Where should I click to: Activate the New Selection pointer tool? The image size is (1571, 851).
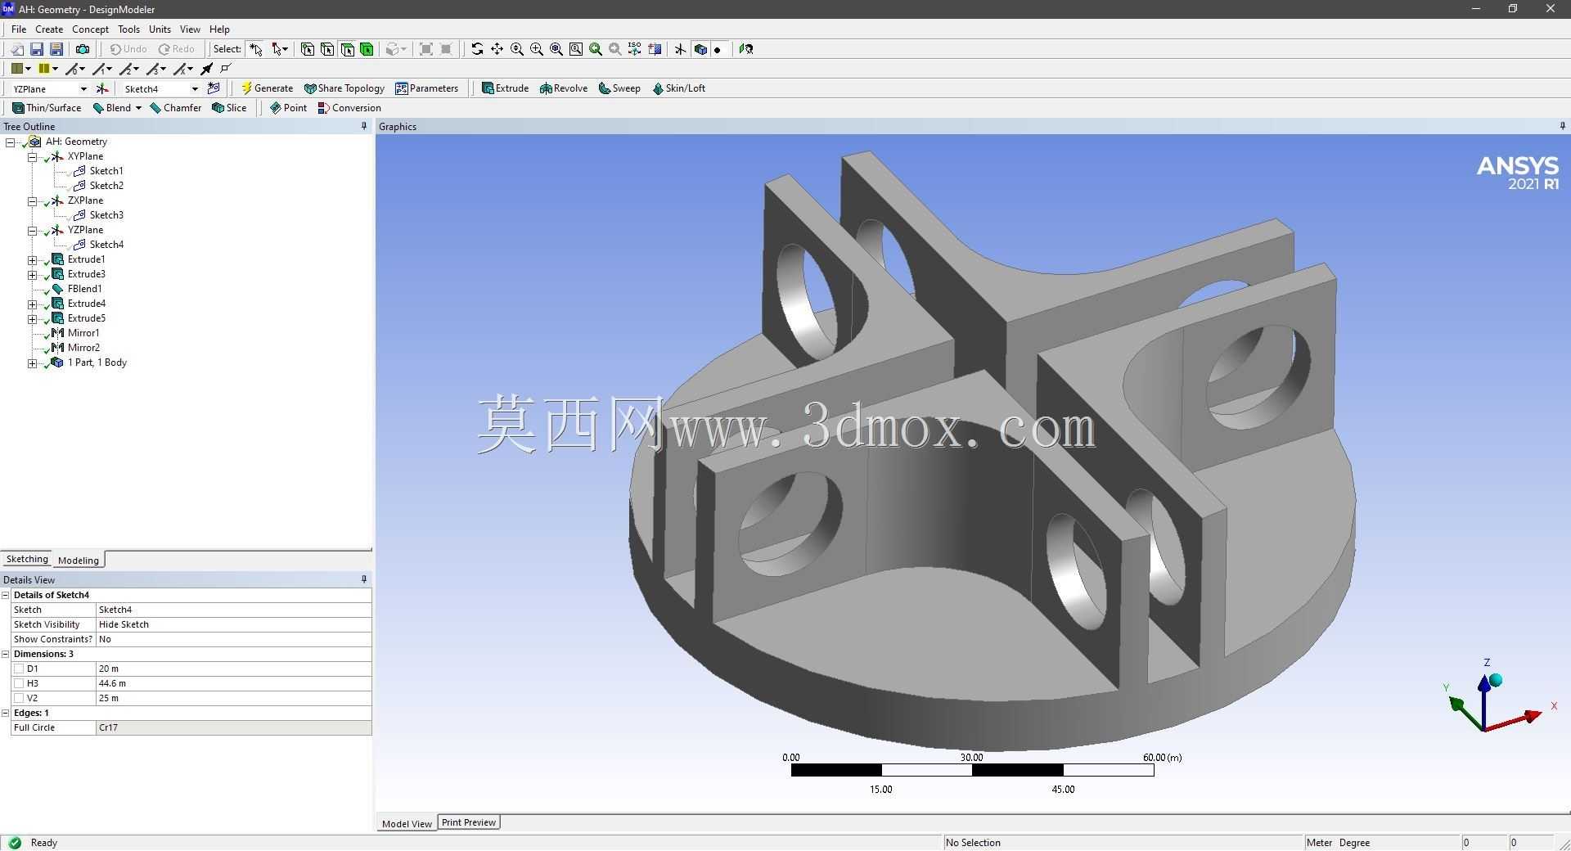click(256, 49)
